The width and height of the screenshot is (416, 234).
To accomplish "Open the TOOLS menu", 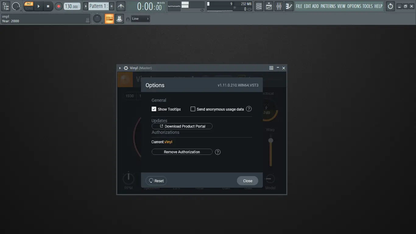I will coord(368,6).
